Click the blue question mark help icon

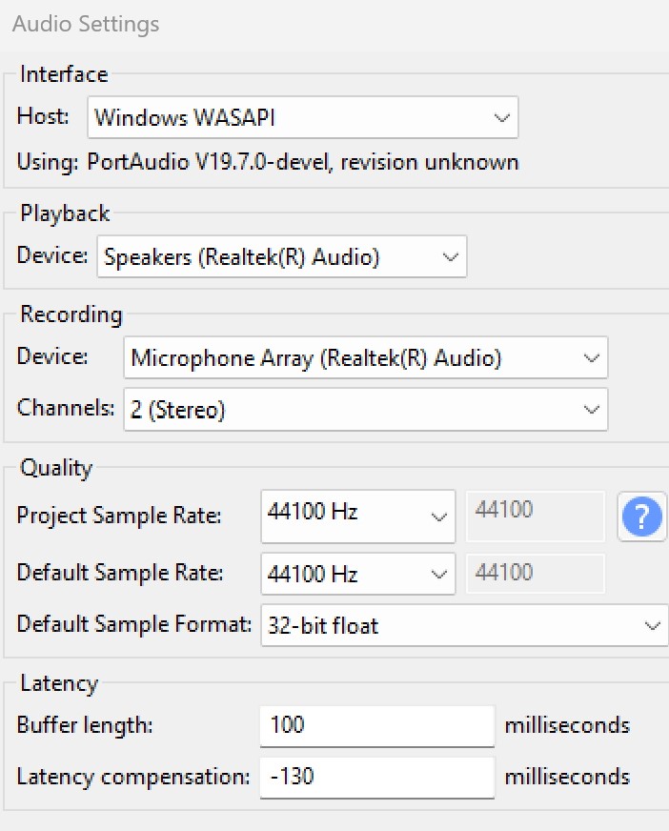[x=641, y=517]
